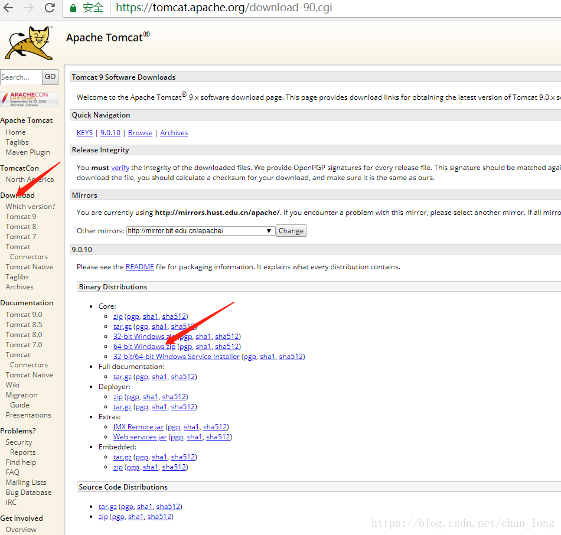Open Mailing Lists sidebar link

(26, 482)
